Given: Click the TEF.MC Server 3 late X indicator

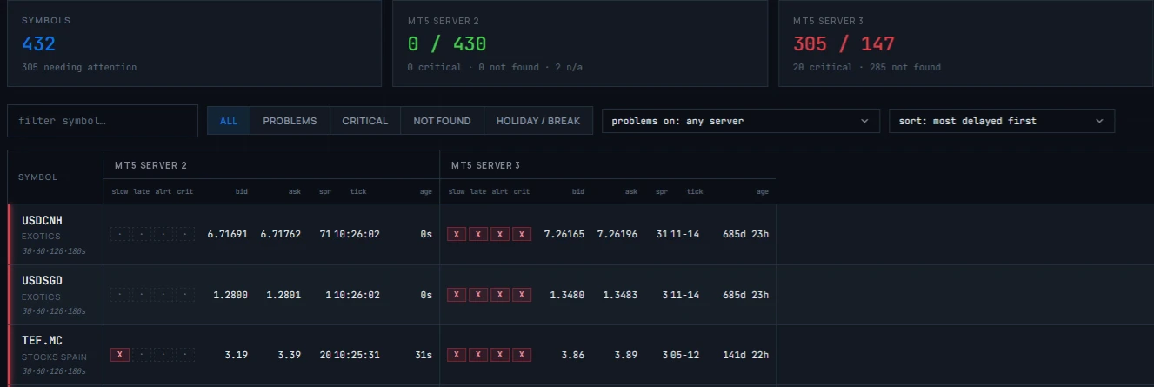Looking at the screenshot, I should click(477, 355).
